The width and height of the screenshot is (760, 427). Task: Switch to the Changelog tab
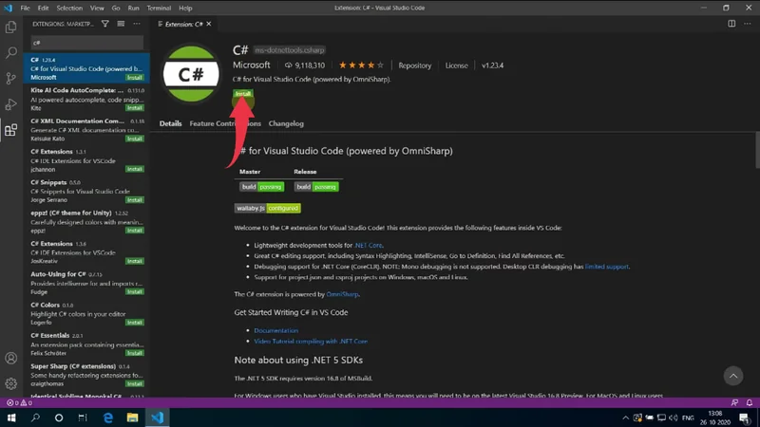[286, 123]
